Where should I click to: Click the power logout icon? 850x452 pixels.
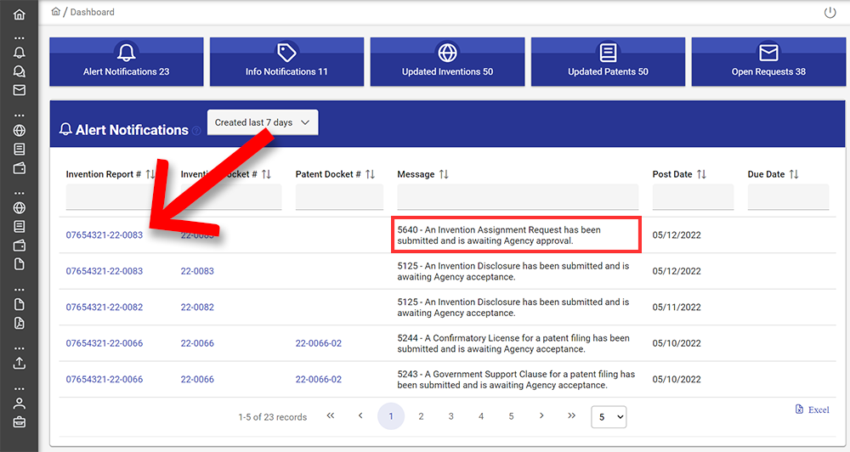(830, 13)
